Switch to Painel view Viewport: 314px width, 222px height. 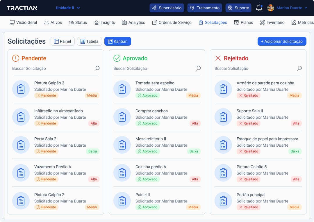pos(63,41)
